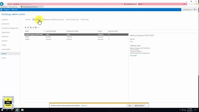Click the View details link
199x112 pixels.
pos(133,56)
